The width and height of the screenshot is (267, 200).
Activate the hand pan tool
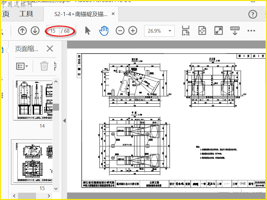pyautogui.click(x=104, y=31)
